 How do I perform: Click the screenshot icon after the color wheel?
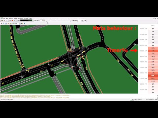coord(24,24)
